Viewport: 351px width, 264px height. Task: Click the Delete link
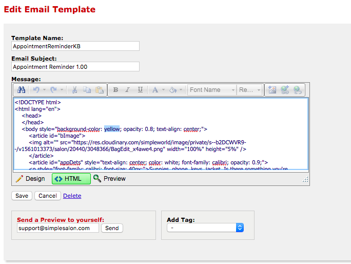[x=72, y=196]
